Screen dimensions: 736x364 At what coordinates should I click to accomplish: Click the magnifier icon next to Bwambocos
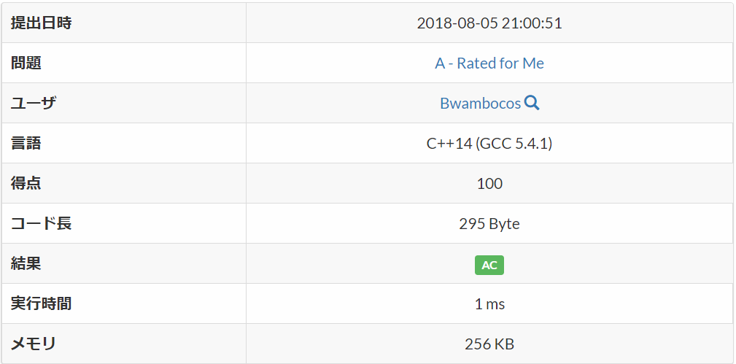[x=531, y=102]
